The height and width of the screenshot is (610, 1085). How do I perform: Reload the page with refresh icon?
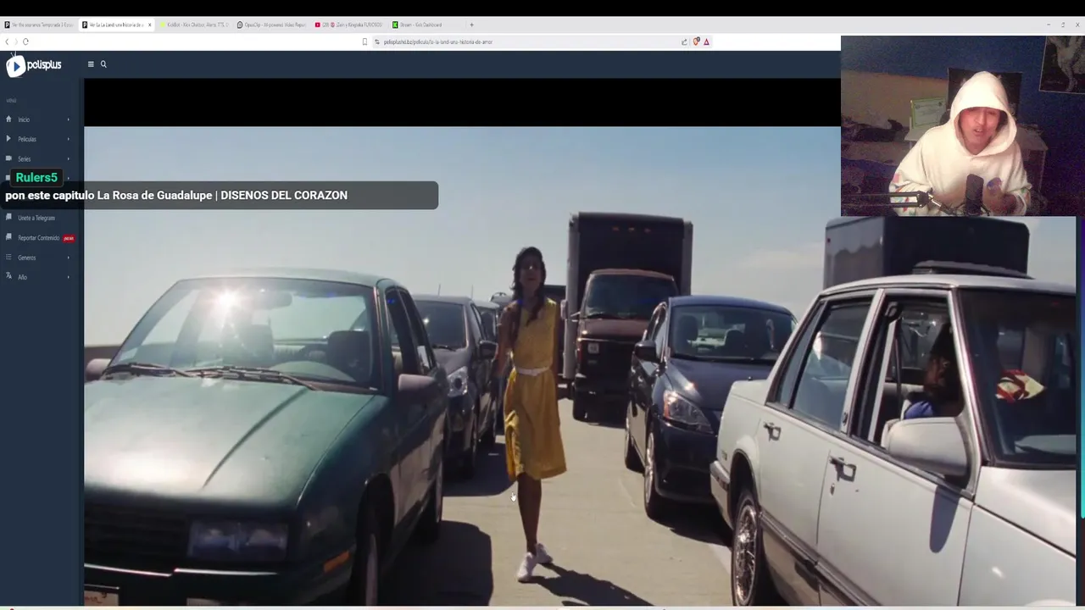(25, 42)
